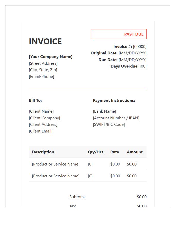Click the PAST DUE status box

(x=119, y=34)
